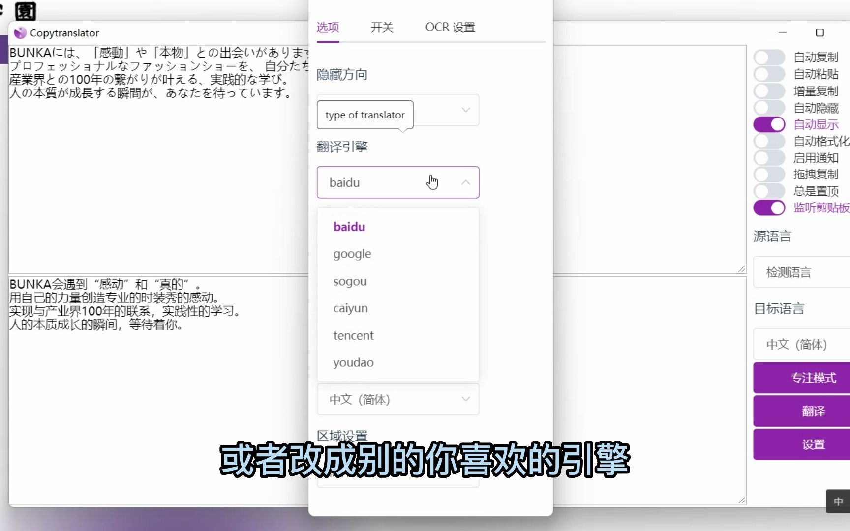Viewport: 850px width, 531px height.
Task: Expand the 隐藏方向 dropdown arrow
Action: click(x=466, y=110)
